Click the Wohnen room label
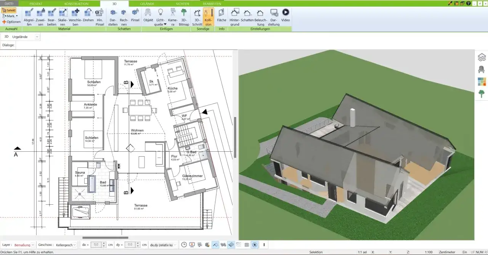 [x=137, y=130]
